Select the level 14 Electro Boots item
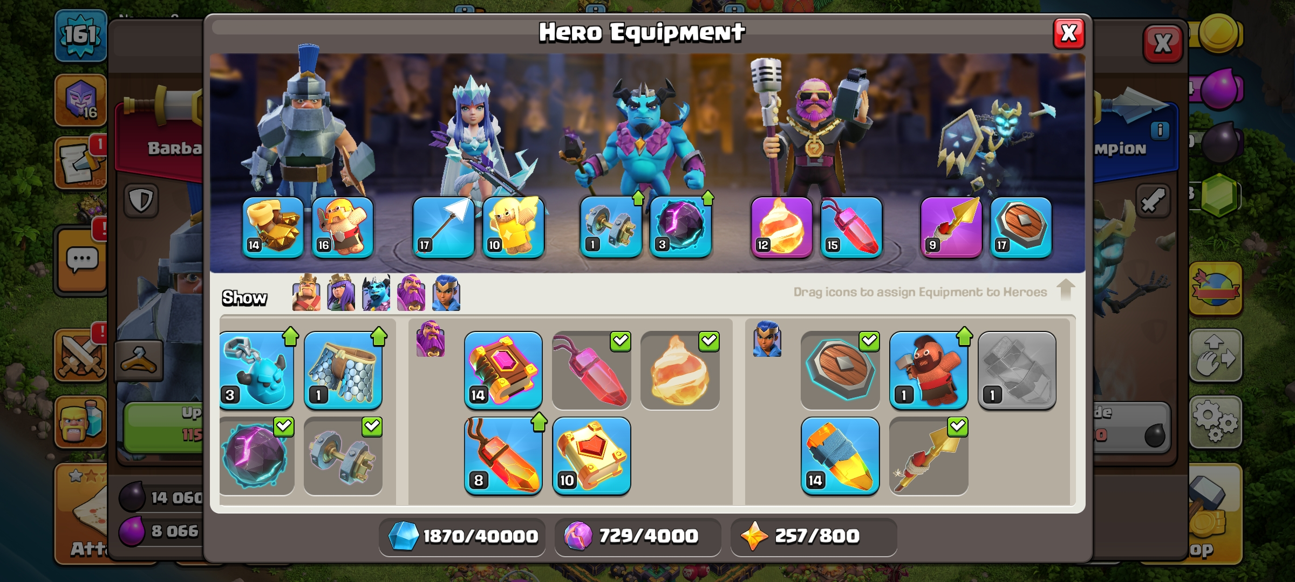 [x=840, y=455]
